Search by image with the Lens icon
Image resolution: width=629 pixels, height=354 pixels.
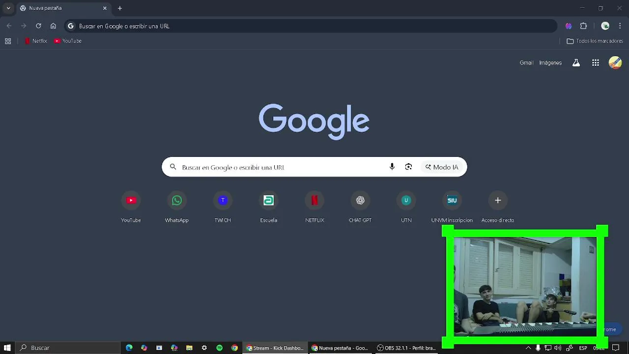[408, 167]
